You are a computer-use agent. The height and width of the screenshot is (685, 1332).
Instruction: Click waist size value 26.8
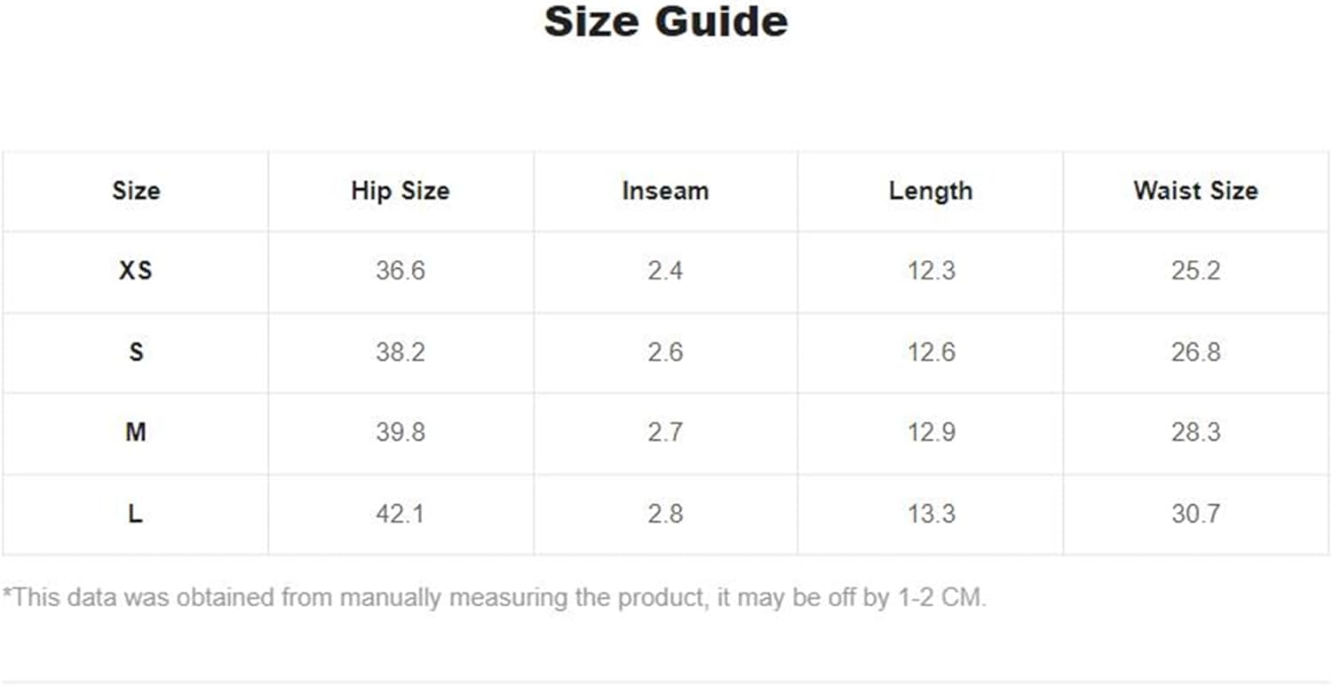(1195, 352)
